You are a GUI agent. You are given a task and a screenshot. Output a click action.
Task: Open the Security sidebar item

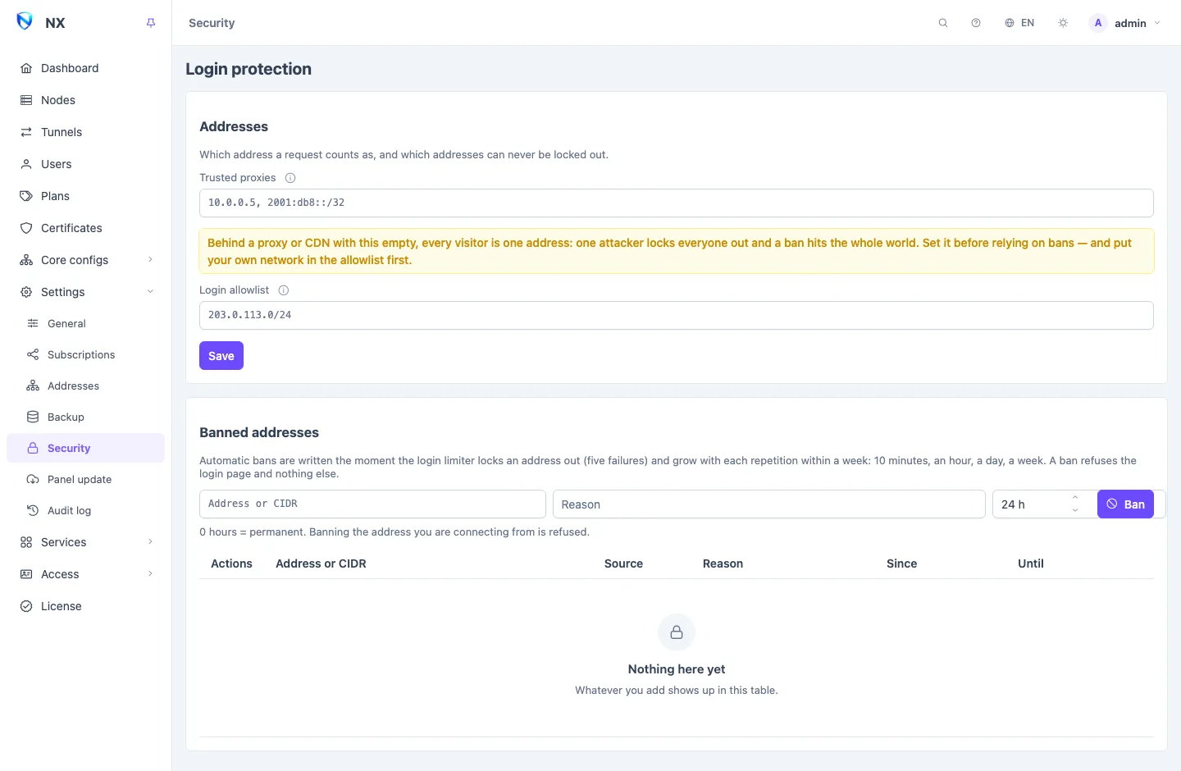click(x=85, y=448)
